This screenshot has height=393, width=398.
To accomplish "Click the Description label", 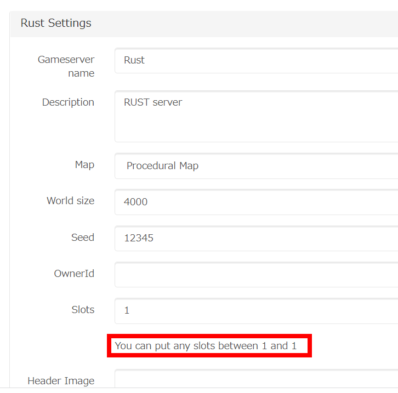I will point(68,102).
